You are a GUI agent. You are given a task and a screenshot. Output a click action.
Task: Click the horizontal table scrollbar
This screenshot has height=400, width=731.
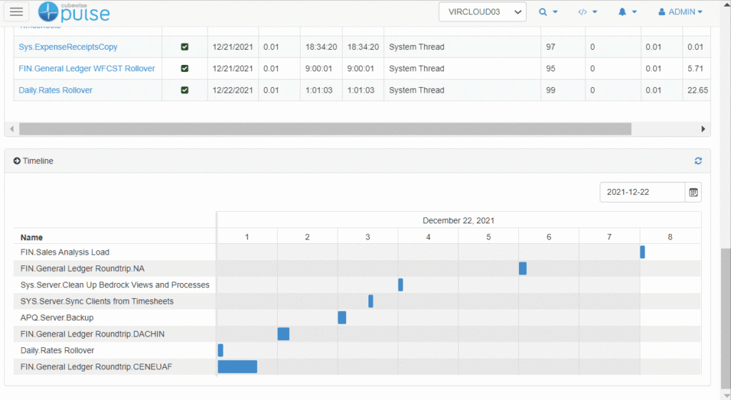coord(325,129)
